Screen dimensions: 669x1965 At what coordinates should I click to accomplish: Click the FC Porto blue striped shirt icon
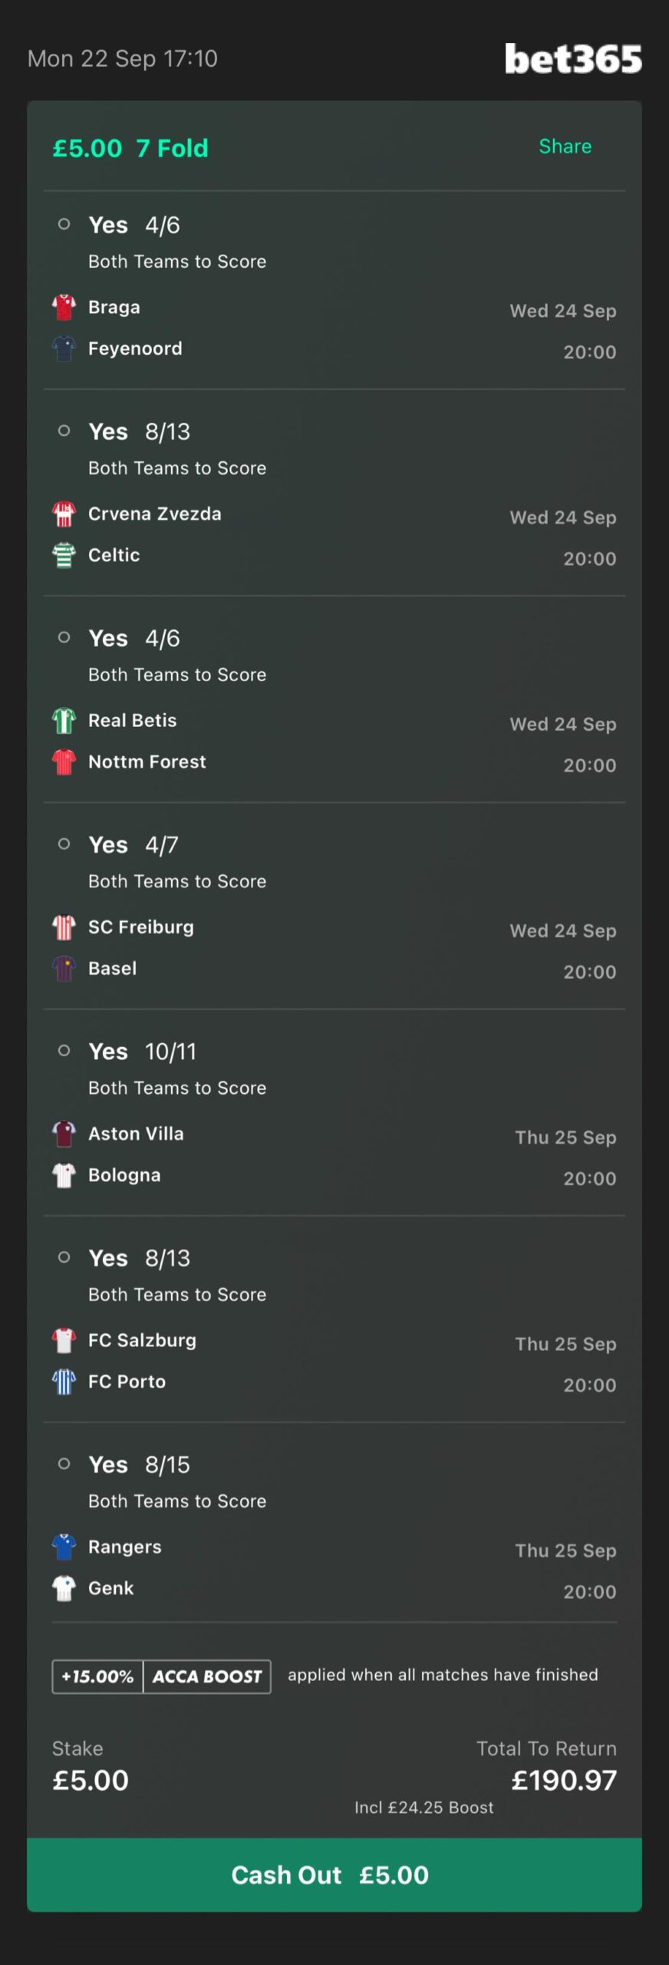(x=64, y=1382)
